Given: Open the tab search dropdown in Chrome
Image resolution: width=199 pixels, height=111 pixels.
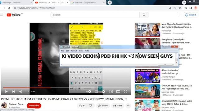Looking at the screenshot, I should pyautogui.click(x=184, y=2).
